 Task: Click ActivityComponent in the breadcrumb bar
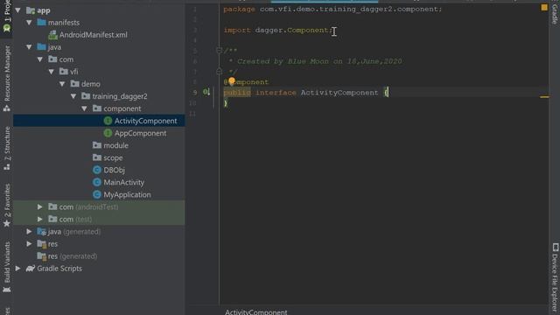[256, 311]
